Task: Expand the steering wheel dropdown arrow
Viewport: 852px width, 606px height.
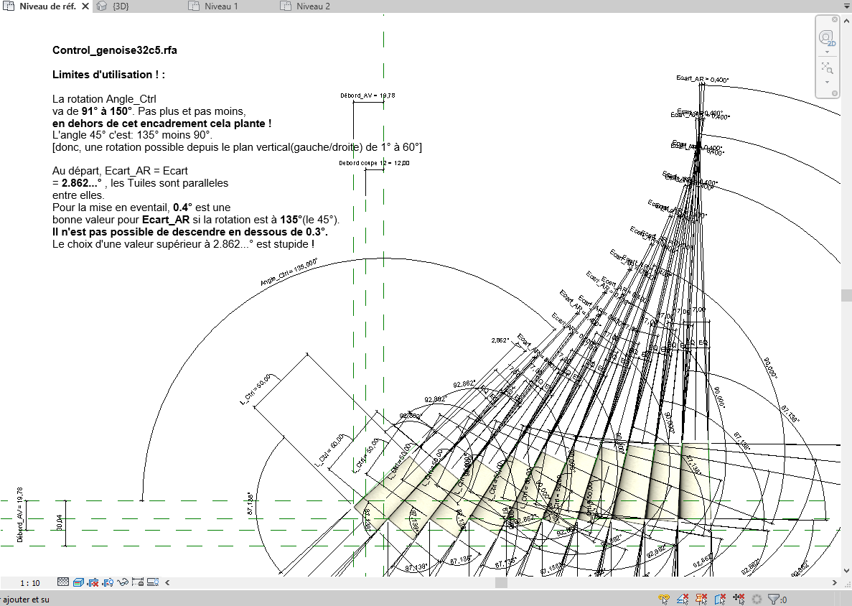Action: click(x=827, y=52)
